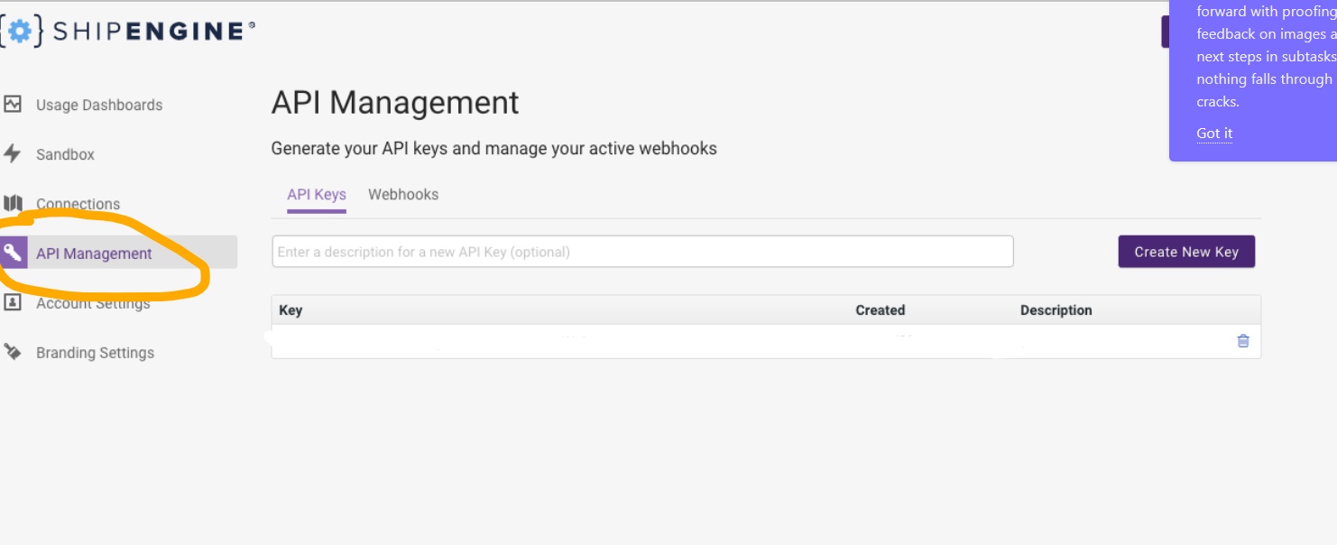Image resolution: width=1337 pixels, height=545 pixels.
Task: Dismiss the tooltip with Got it
Action: point(1214,134)
